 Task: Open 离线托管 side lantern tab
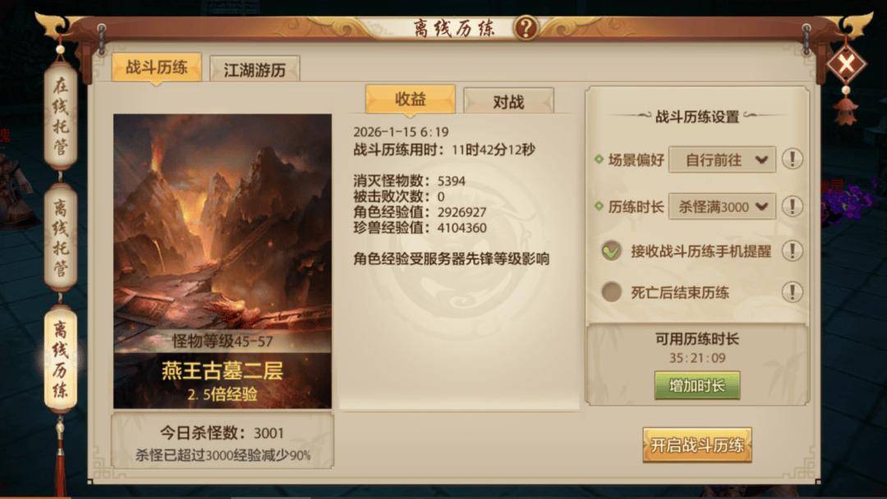point(61,237)
